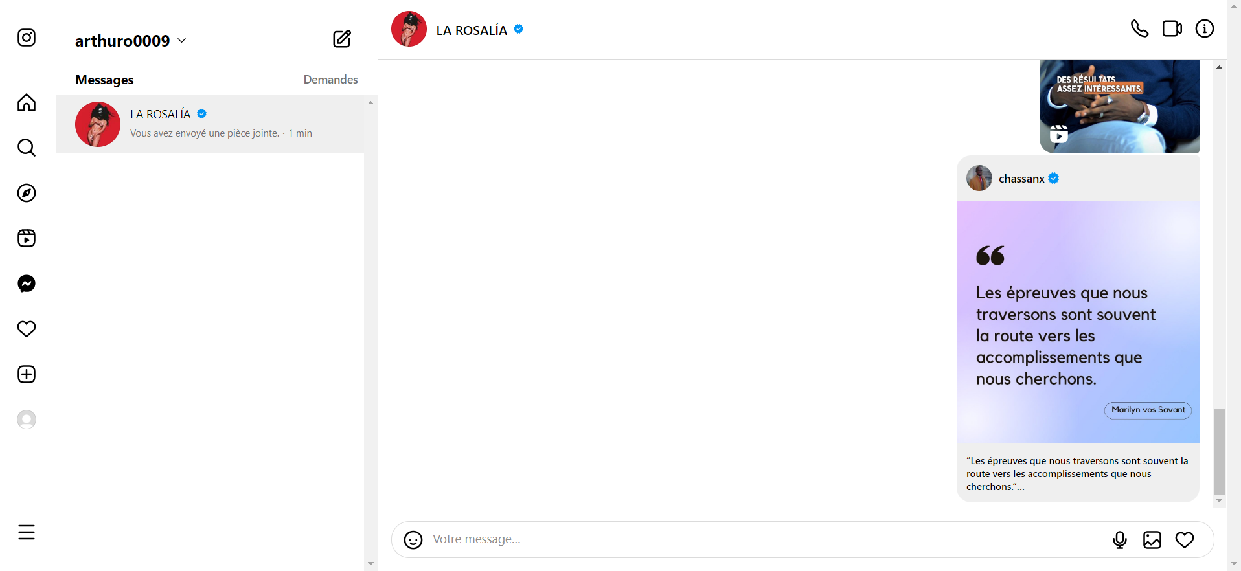Image resolution: width=1241 pixels, height=571 pixels.
Task: Open the hamburger More menu
Action: pos(27,532)
